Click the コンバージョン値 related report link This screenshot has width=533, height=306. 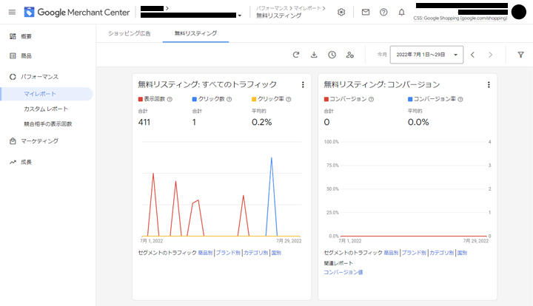click(343, 272)
